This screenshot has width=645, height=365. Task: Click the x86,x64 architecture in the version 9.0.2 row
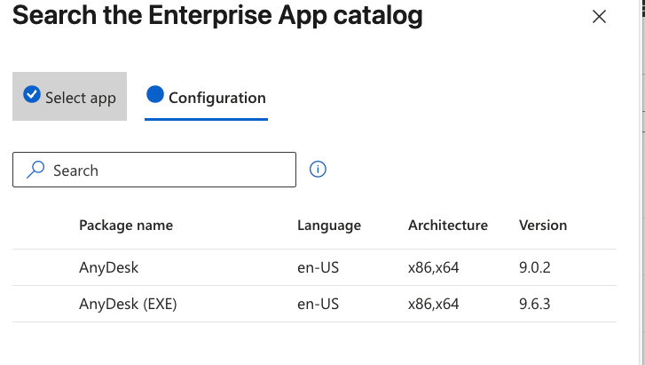click(434, 267)
